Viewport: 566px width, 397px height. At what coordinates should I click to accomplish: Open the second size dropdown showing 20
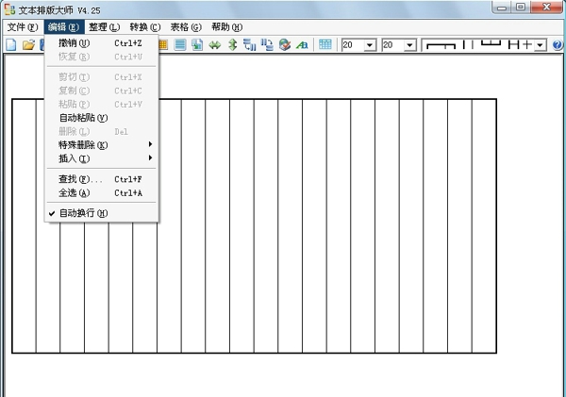(410, 44)
